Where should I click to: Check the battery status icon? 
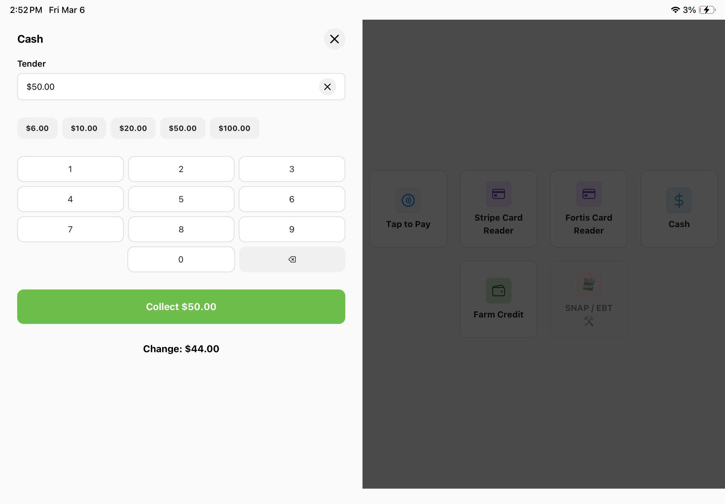coord(707,10)
